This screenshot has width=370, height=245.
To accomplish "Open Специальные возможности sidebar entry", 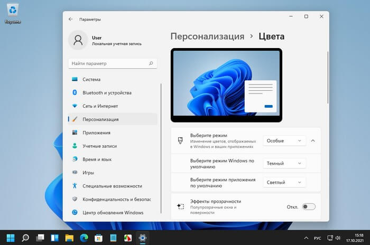I will click(x=112, y=185).
